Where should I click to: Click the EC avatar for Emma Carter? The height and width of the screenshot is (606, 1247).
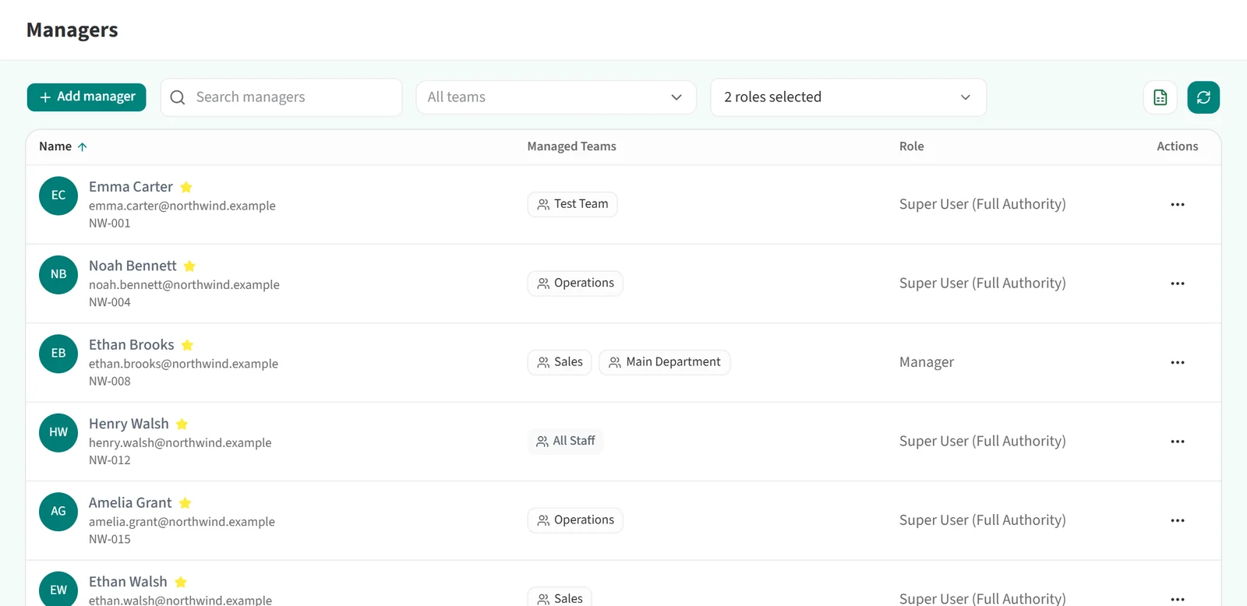click(x=58, y=196)
